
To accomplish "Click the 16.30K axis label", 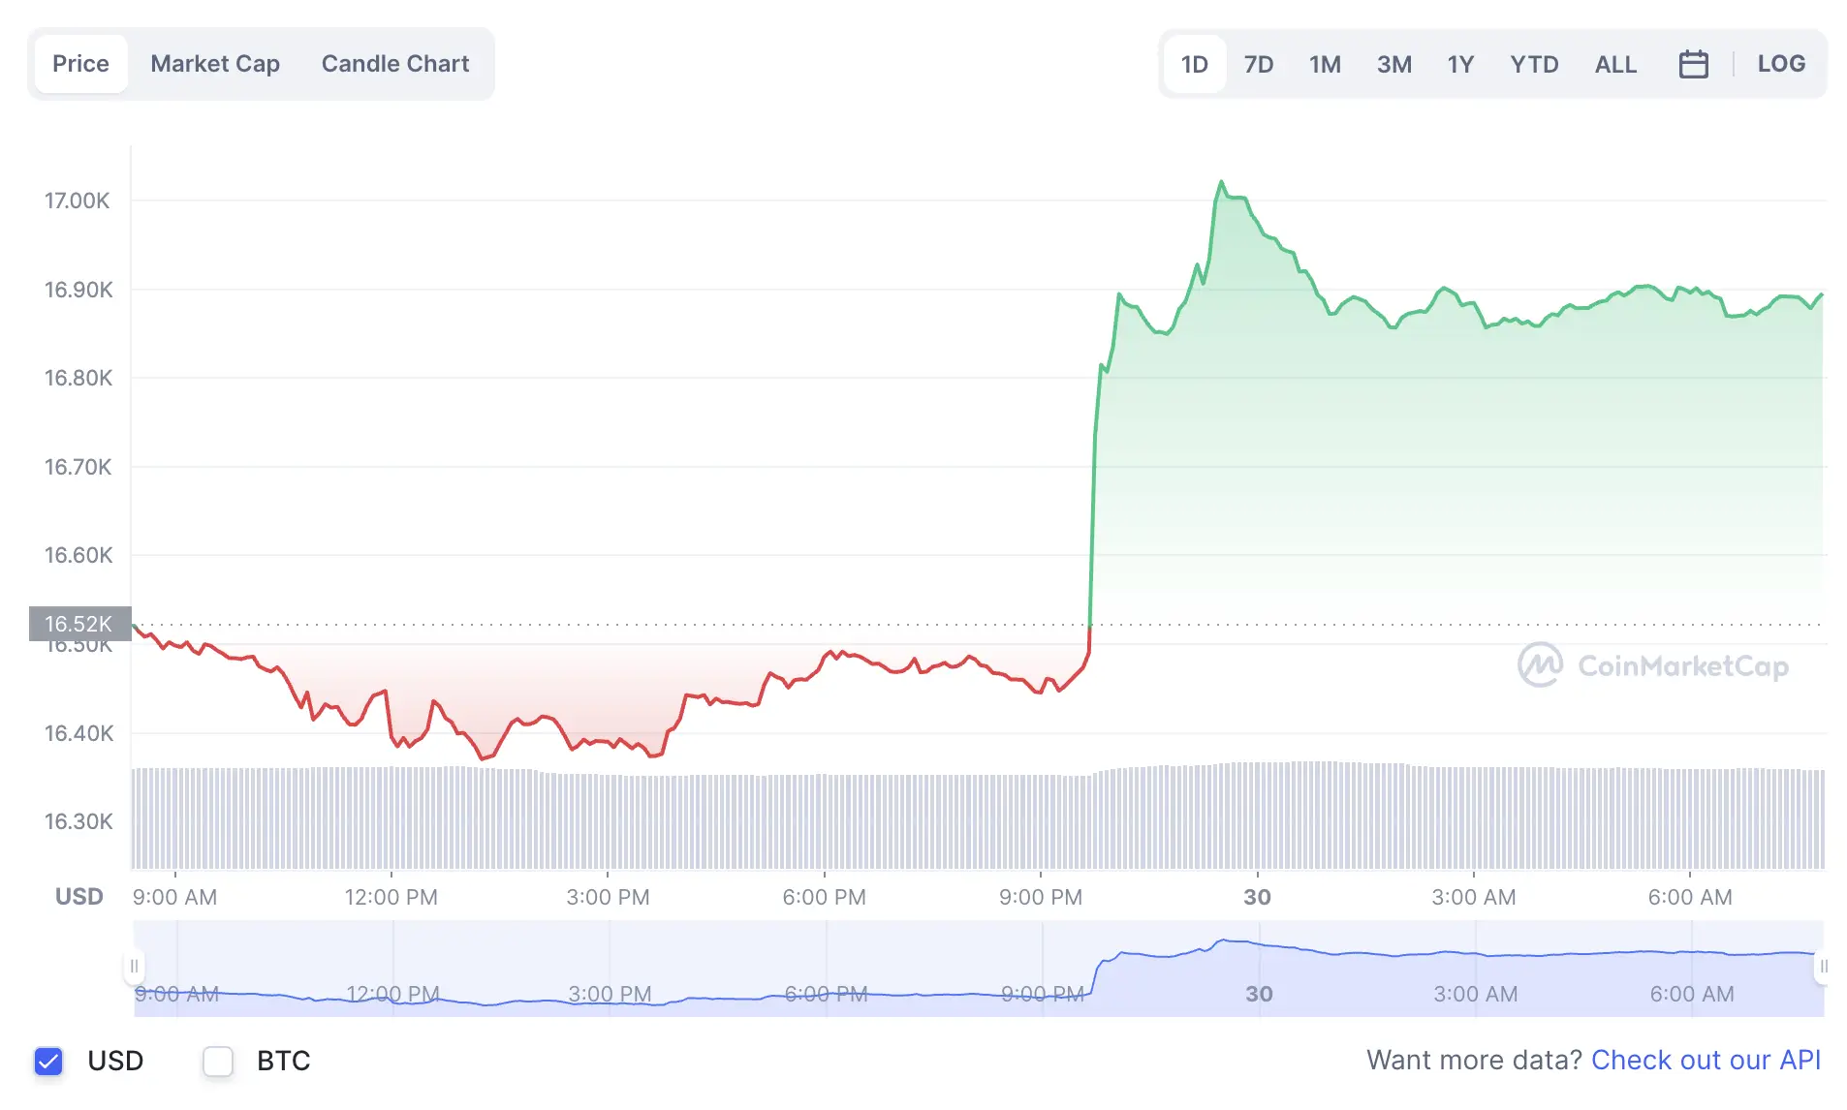I will pos(78,821).
